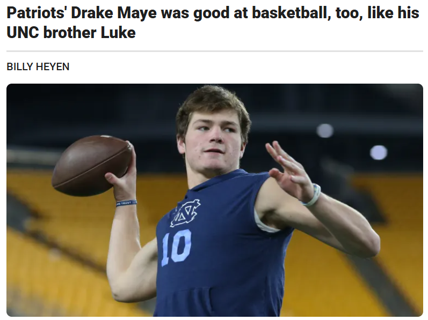Click the number 10 on the jersey

click(x=176, y=248)
